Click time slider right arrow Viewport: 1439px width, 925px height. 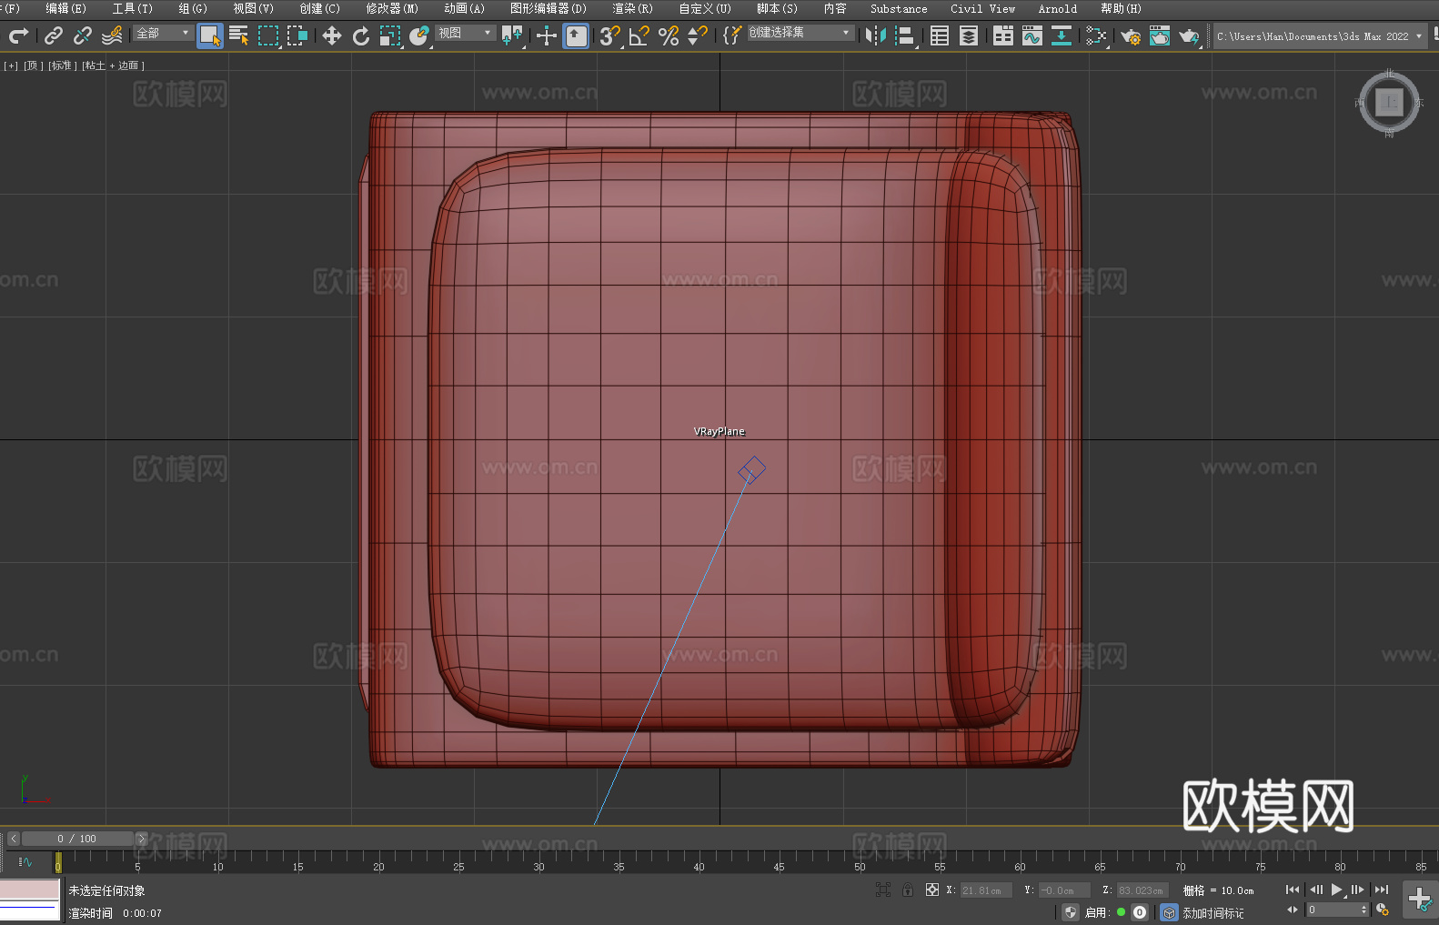click(x=141, y=839)
